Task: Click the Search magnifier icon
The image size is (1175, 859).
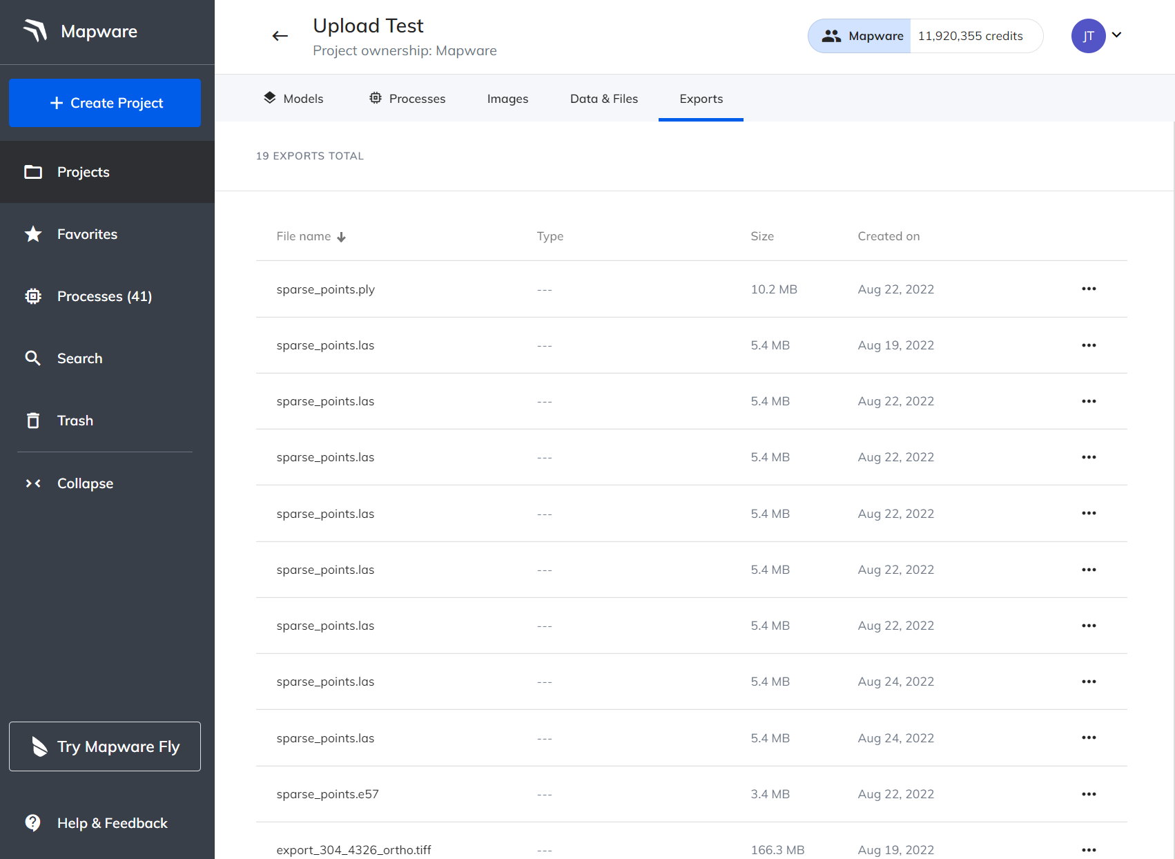Action: (33, 358)
